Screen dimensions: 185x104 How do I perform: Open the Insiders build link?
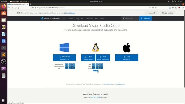95,97
